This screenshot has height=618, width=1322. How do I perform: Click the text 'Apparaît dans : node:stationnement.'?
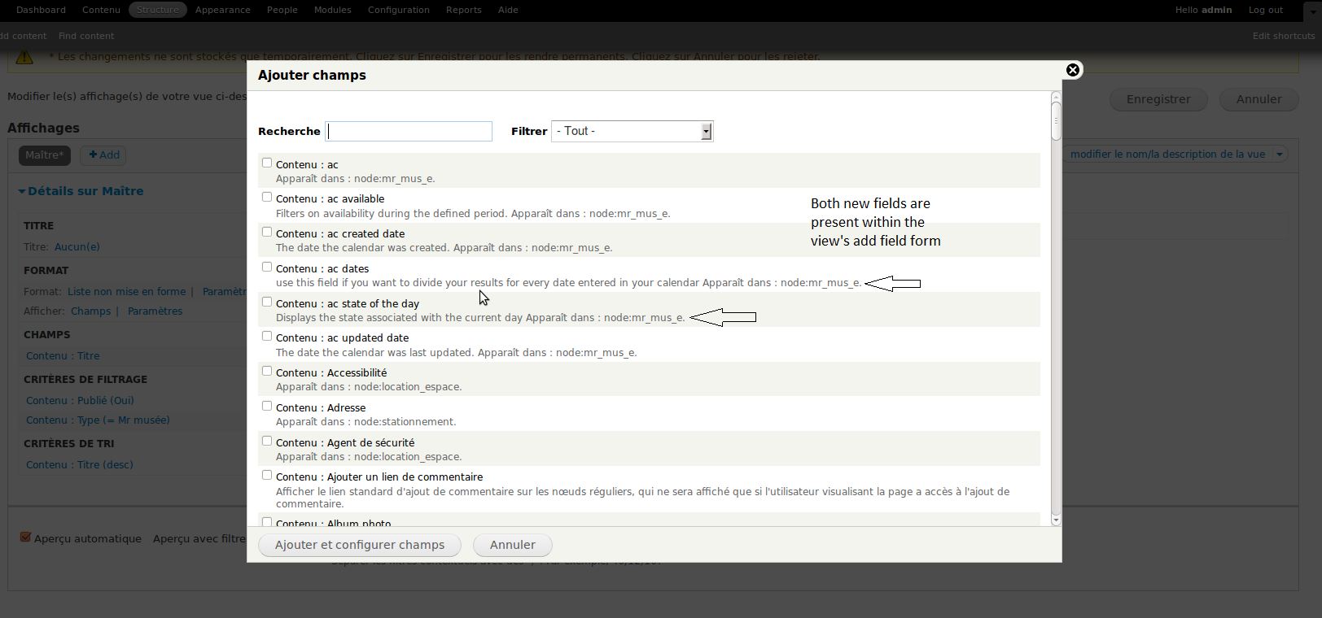pyautogui.click(x=366, y=422)
